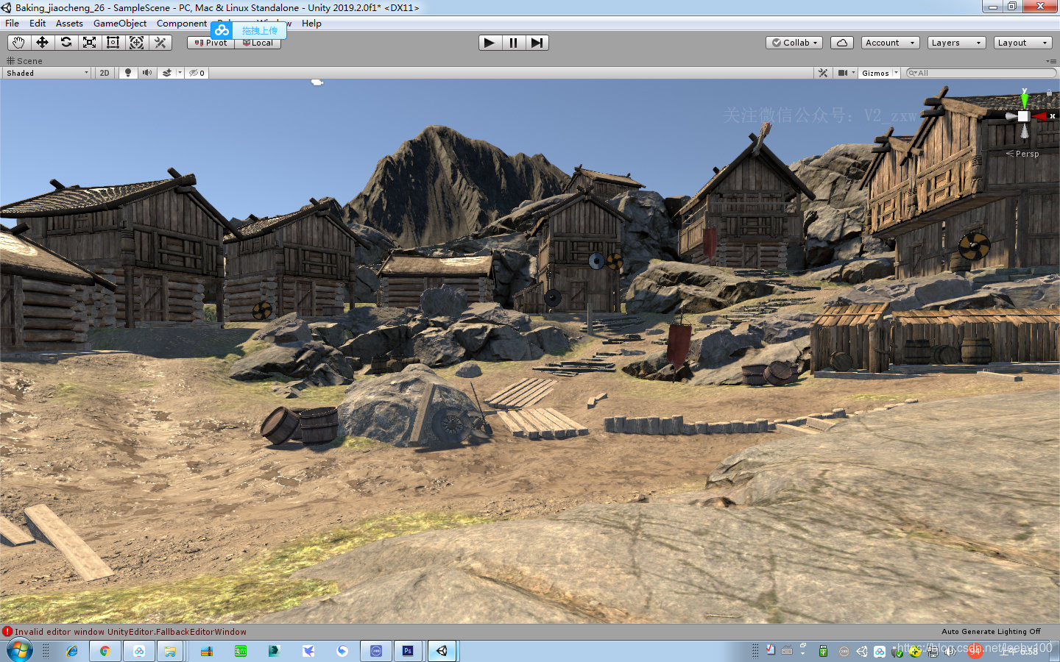
Task: Toggle Persp projection label
Action: coord(1022,154)
